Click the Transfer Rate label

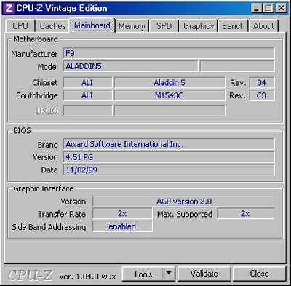(x=62, y=214)
